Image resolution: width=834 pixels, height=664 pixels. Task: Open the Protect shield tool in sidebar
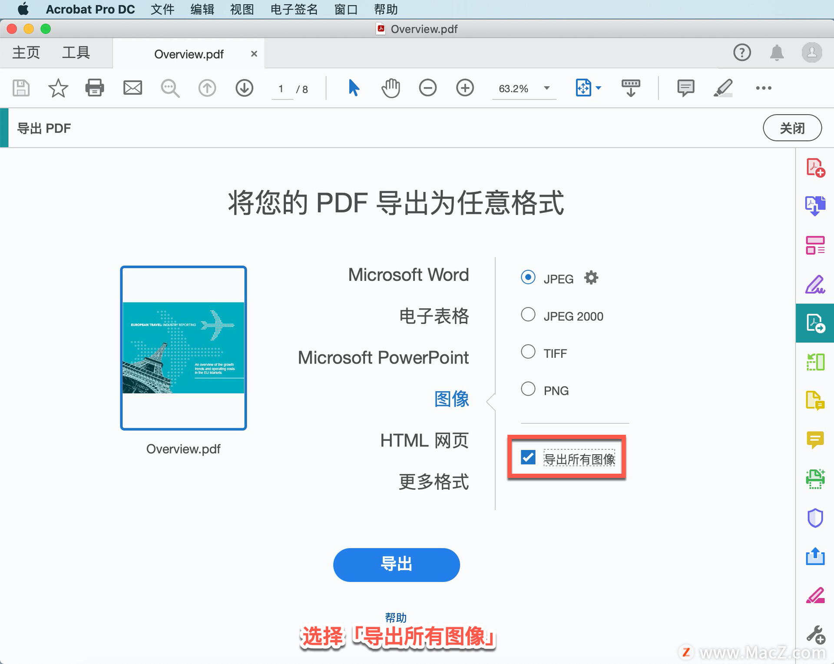click(x=815, y=518)
